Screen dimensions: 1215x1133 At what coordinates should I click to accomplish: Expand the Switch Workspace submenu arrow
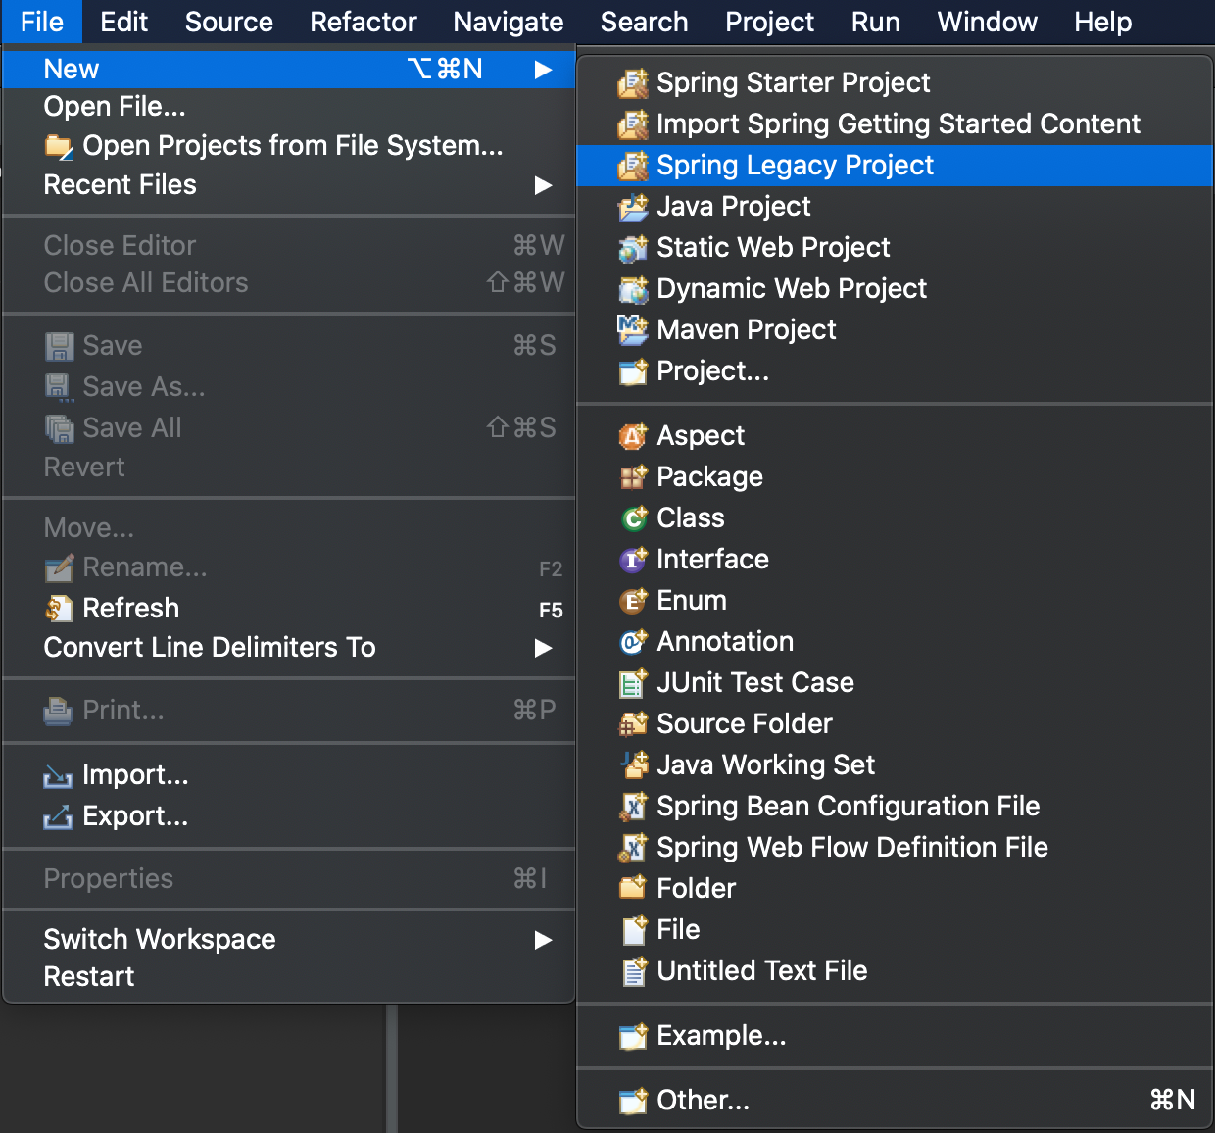(543, 940)
